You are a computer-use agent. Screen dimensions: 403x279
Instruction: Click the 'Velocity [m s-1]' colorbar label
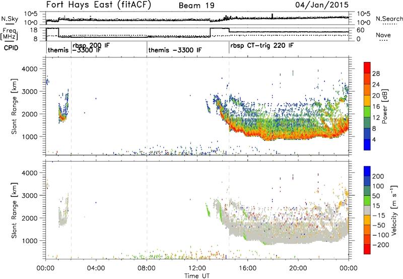394,210
